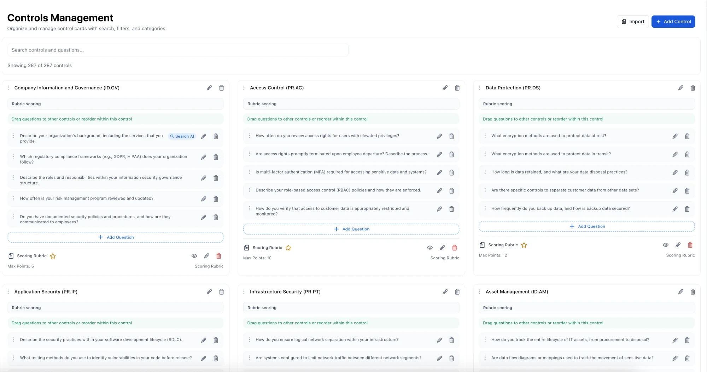View the Access Control scoring rubric
This screenshot has height=372, width=707.
click(430, 248)
